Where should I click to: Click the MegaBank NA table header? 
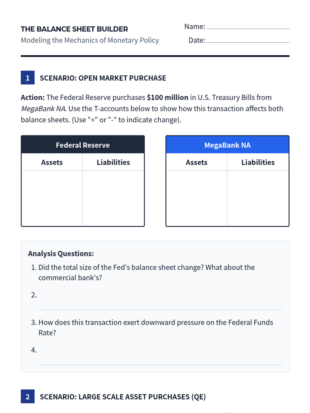(x=227, y=145)
